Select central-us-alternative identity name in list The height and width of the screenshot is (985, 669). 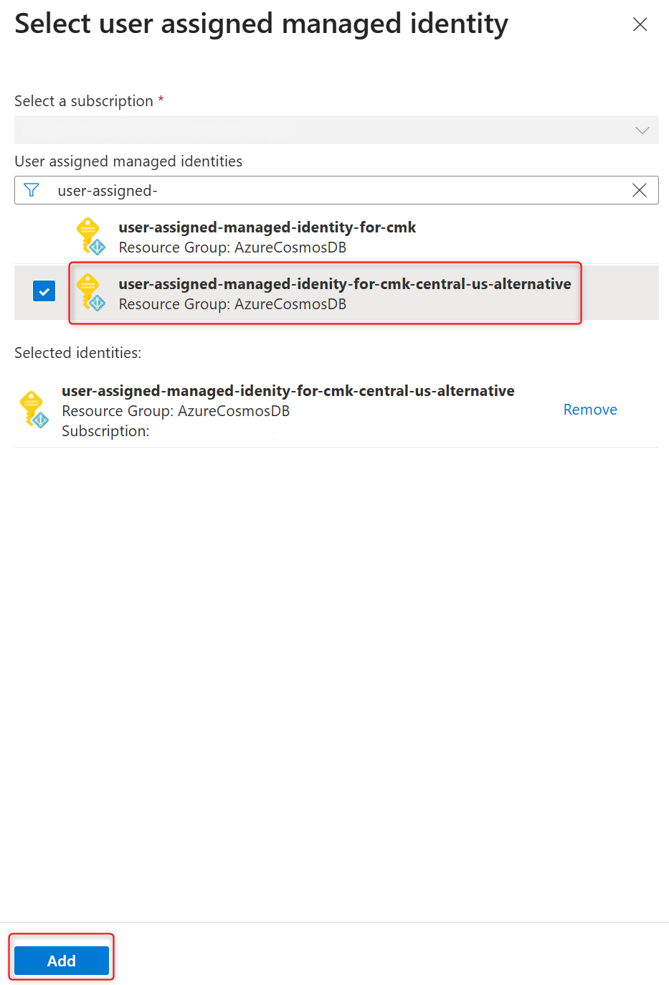point(345,284)
